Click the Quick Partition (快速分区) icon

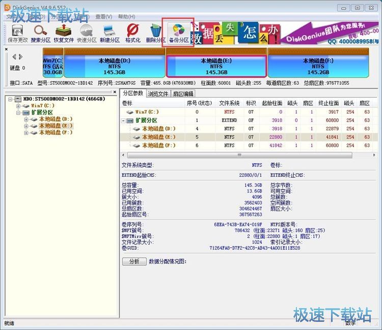pyautogui.click(x=87, y=34)
